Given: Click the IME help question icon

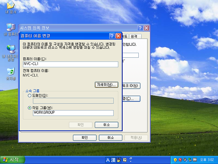Looking at the screenshot, I should coord(125,160).
